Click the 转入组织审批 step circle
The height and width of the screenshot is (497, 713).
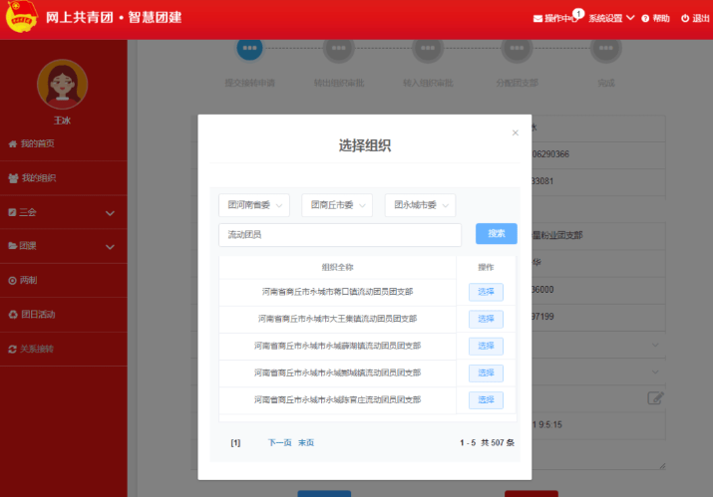tap(428, 48)
